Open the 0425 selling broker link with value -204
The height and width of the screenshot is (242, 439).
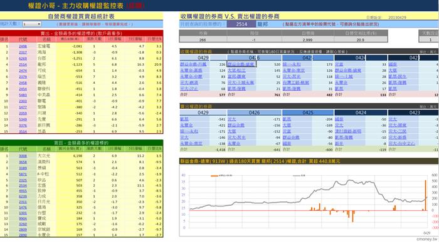pyautogui.click(x=287, y=119)
